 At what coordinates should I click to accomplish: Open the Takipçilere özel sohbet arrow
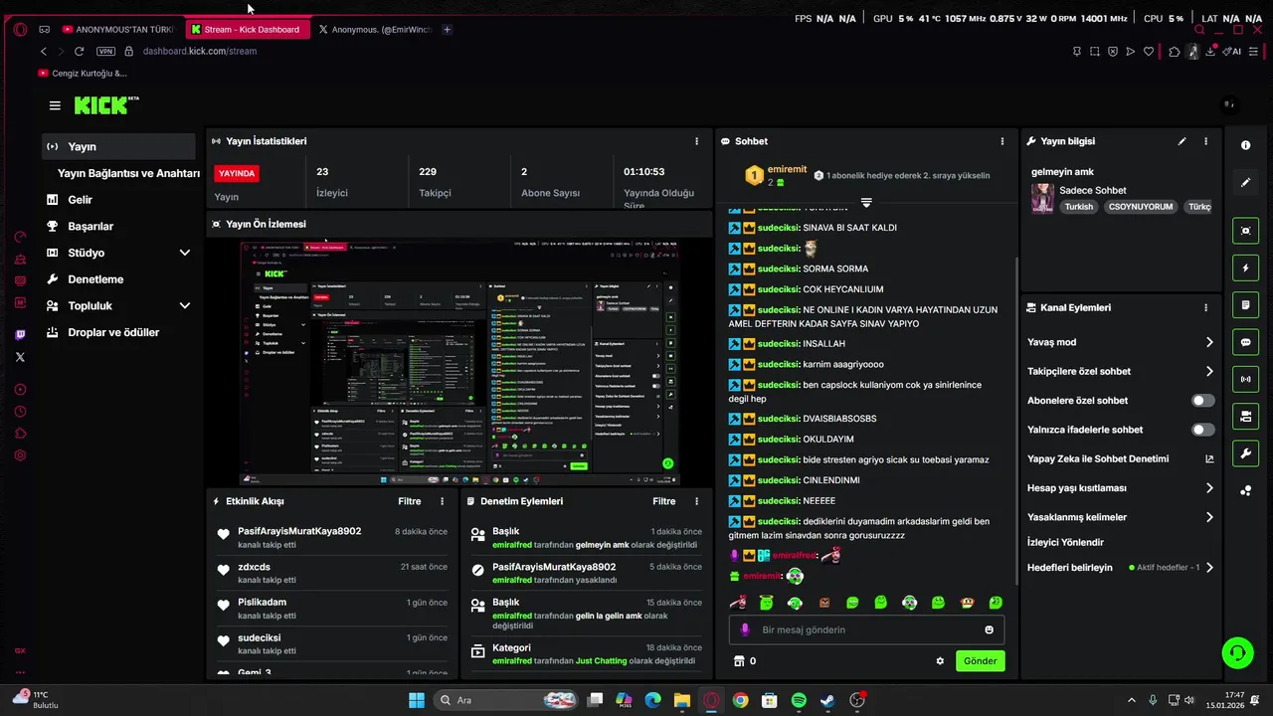(x=1209, y=371)
